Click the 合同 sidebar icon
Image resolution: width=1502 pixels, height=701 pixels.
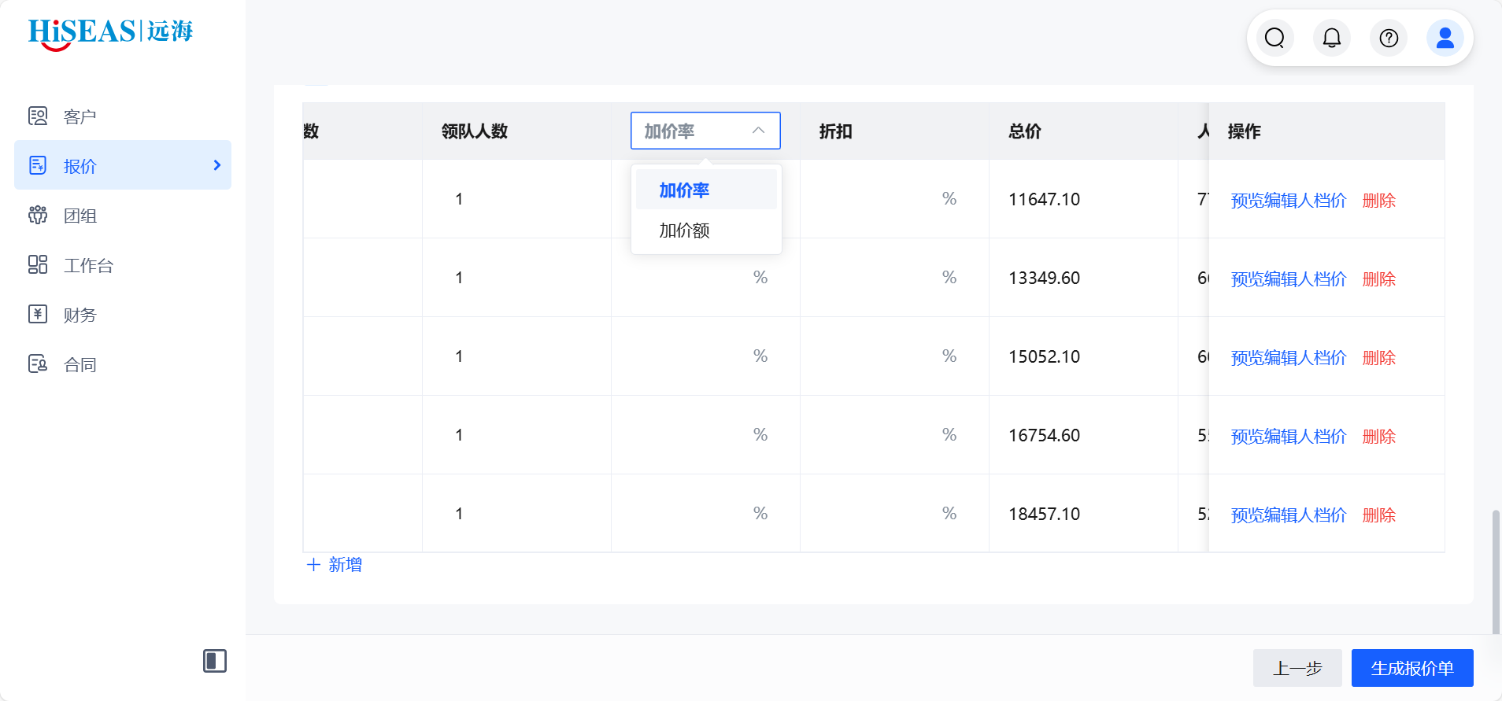point(38,363)
